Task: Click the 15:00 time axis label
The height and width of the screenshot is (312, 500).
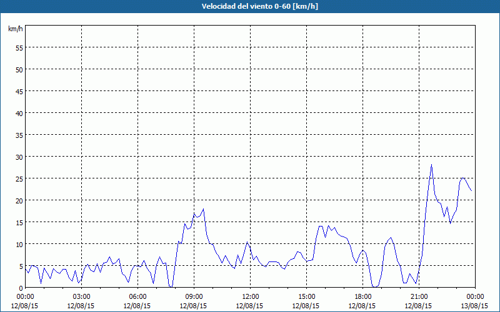Action: pyautogui.click(x=306, y=297)
